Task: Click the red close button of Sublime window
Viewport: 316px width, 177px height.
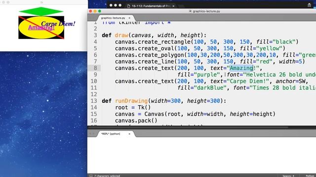Action: (x=90, y=11)
